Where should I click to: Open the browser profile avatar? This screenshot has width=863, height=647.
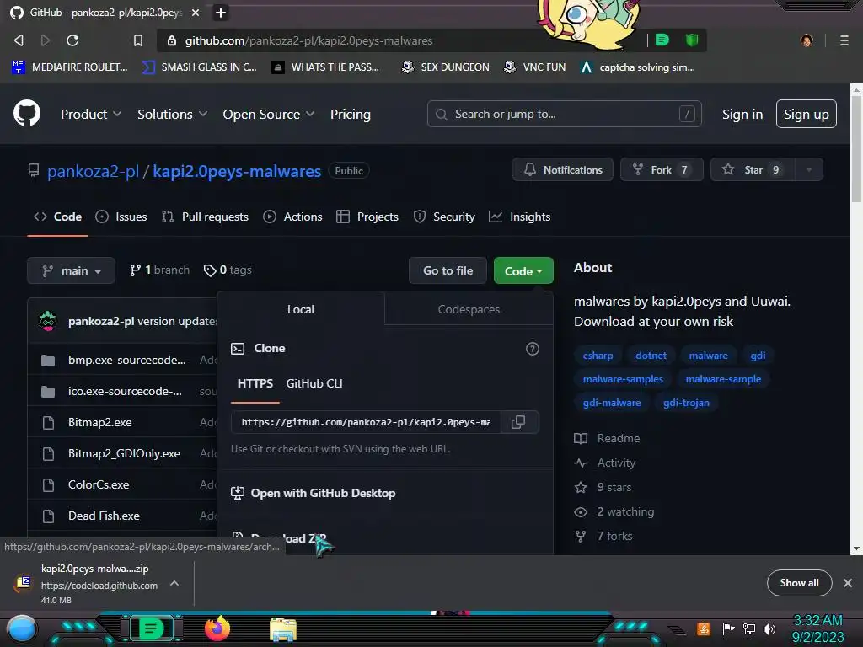(807, 40)
